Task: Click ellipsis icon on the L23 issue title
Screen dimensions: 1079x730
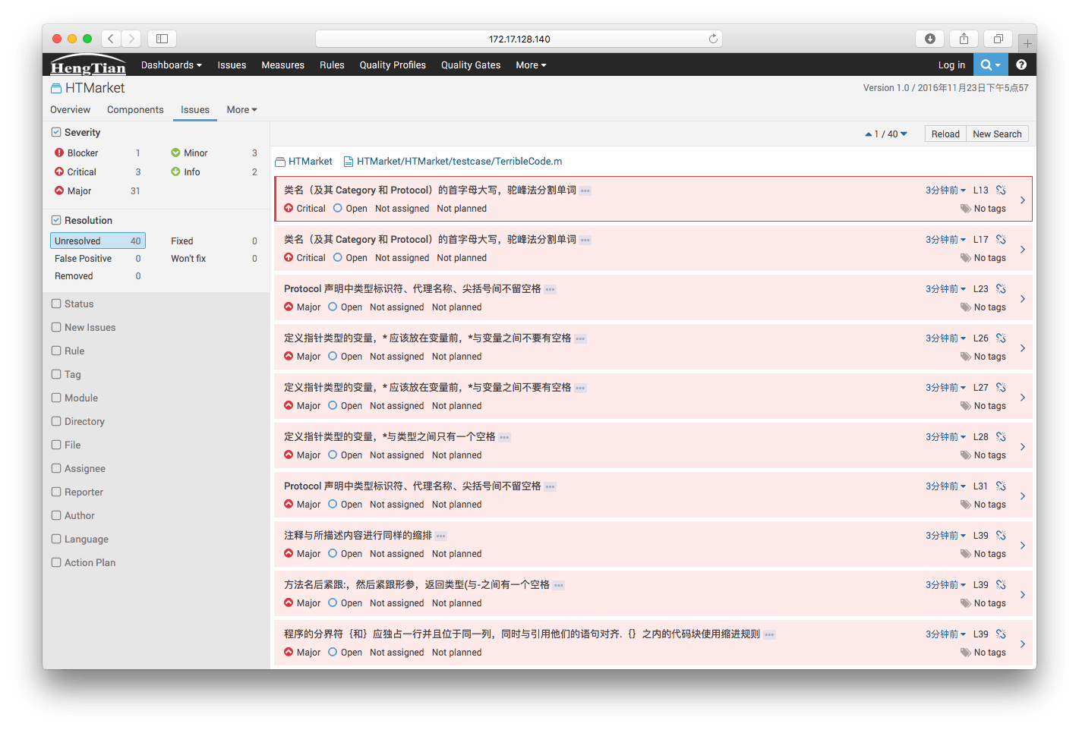Action: (551, 289)
